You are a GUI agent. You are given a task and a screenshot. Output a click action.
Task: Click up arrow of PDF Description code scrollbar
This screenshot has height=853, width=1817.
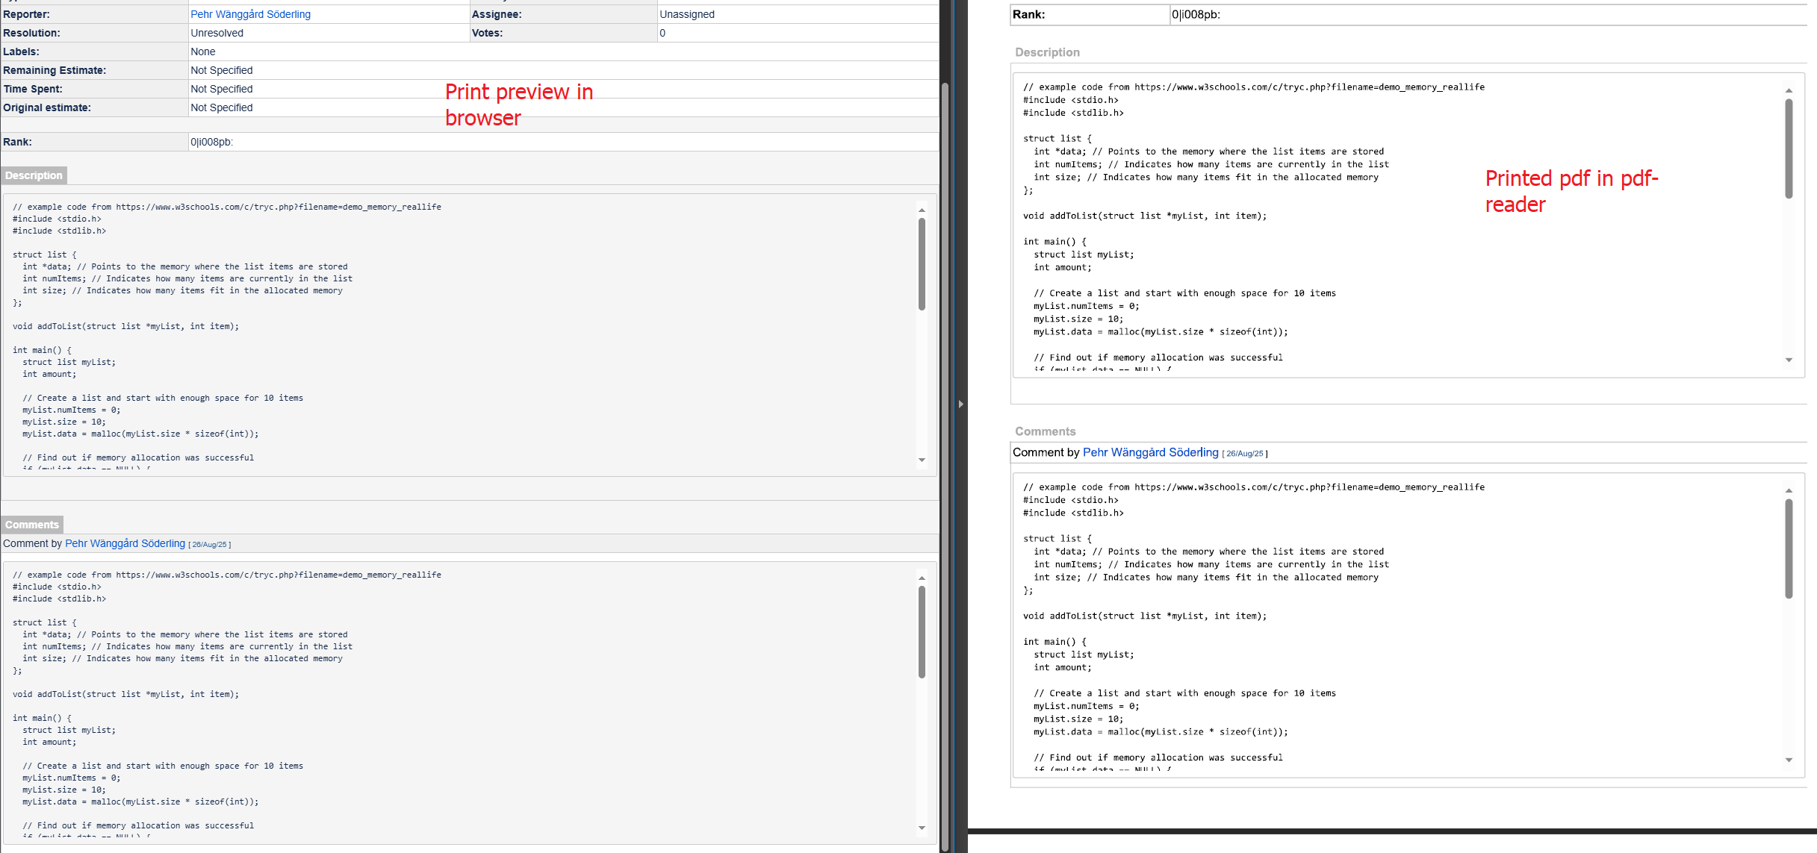tap(1789, 90)
